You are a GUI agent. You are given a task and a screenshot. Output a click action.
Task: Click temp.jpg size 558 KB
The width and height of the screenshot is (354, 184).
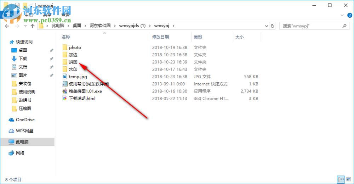coord(251,77)
